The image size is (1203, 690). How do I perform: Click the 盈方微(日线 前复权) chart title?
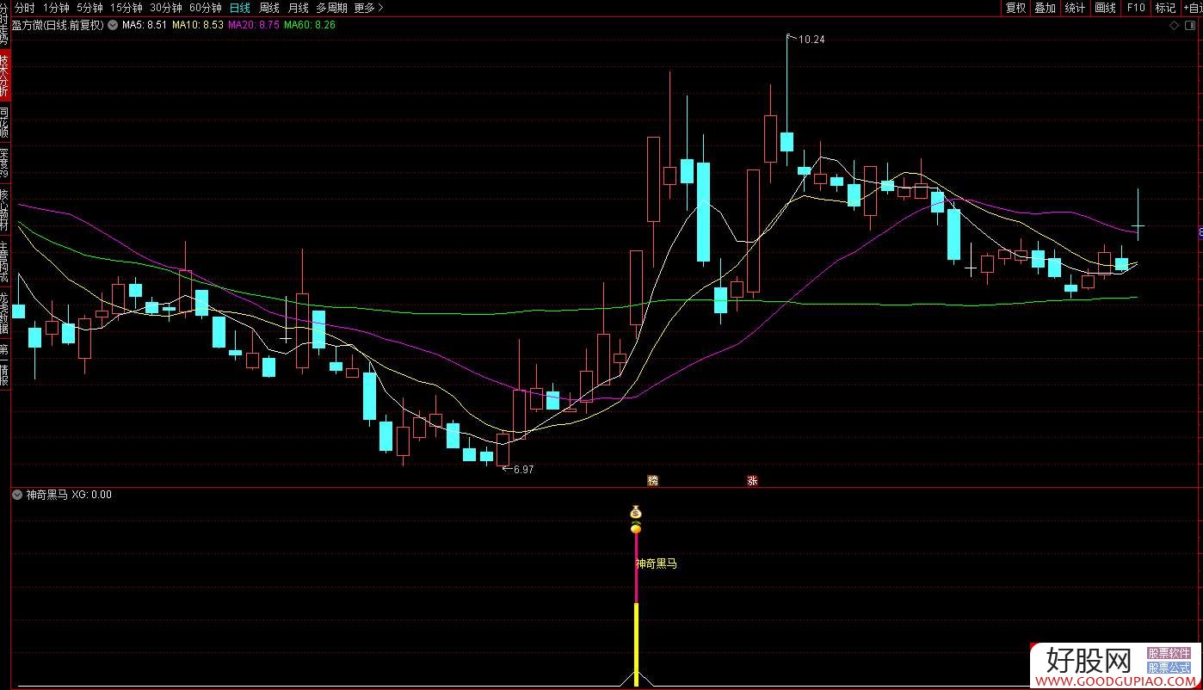58,25
